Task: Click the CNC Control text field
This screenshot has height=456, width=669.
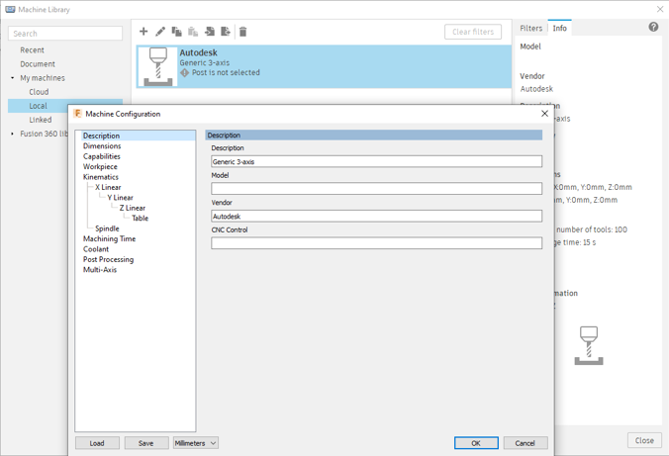Action: (376, 243)
